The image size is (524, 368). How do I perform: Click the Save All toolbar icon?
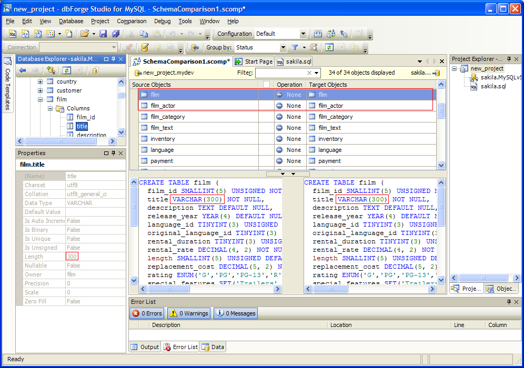116,34
